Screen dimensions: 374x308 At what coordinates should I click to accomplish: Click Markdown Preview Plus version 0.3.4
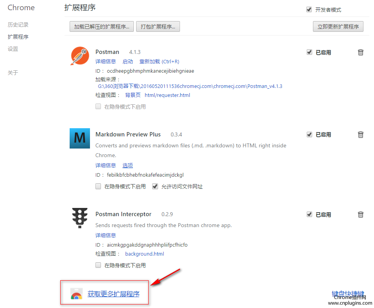coord(176,134)
